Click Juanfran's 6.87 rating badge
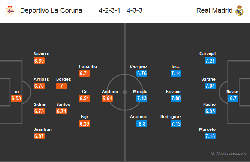The image size is (250, 162). (39, 136)
